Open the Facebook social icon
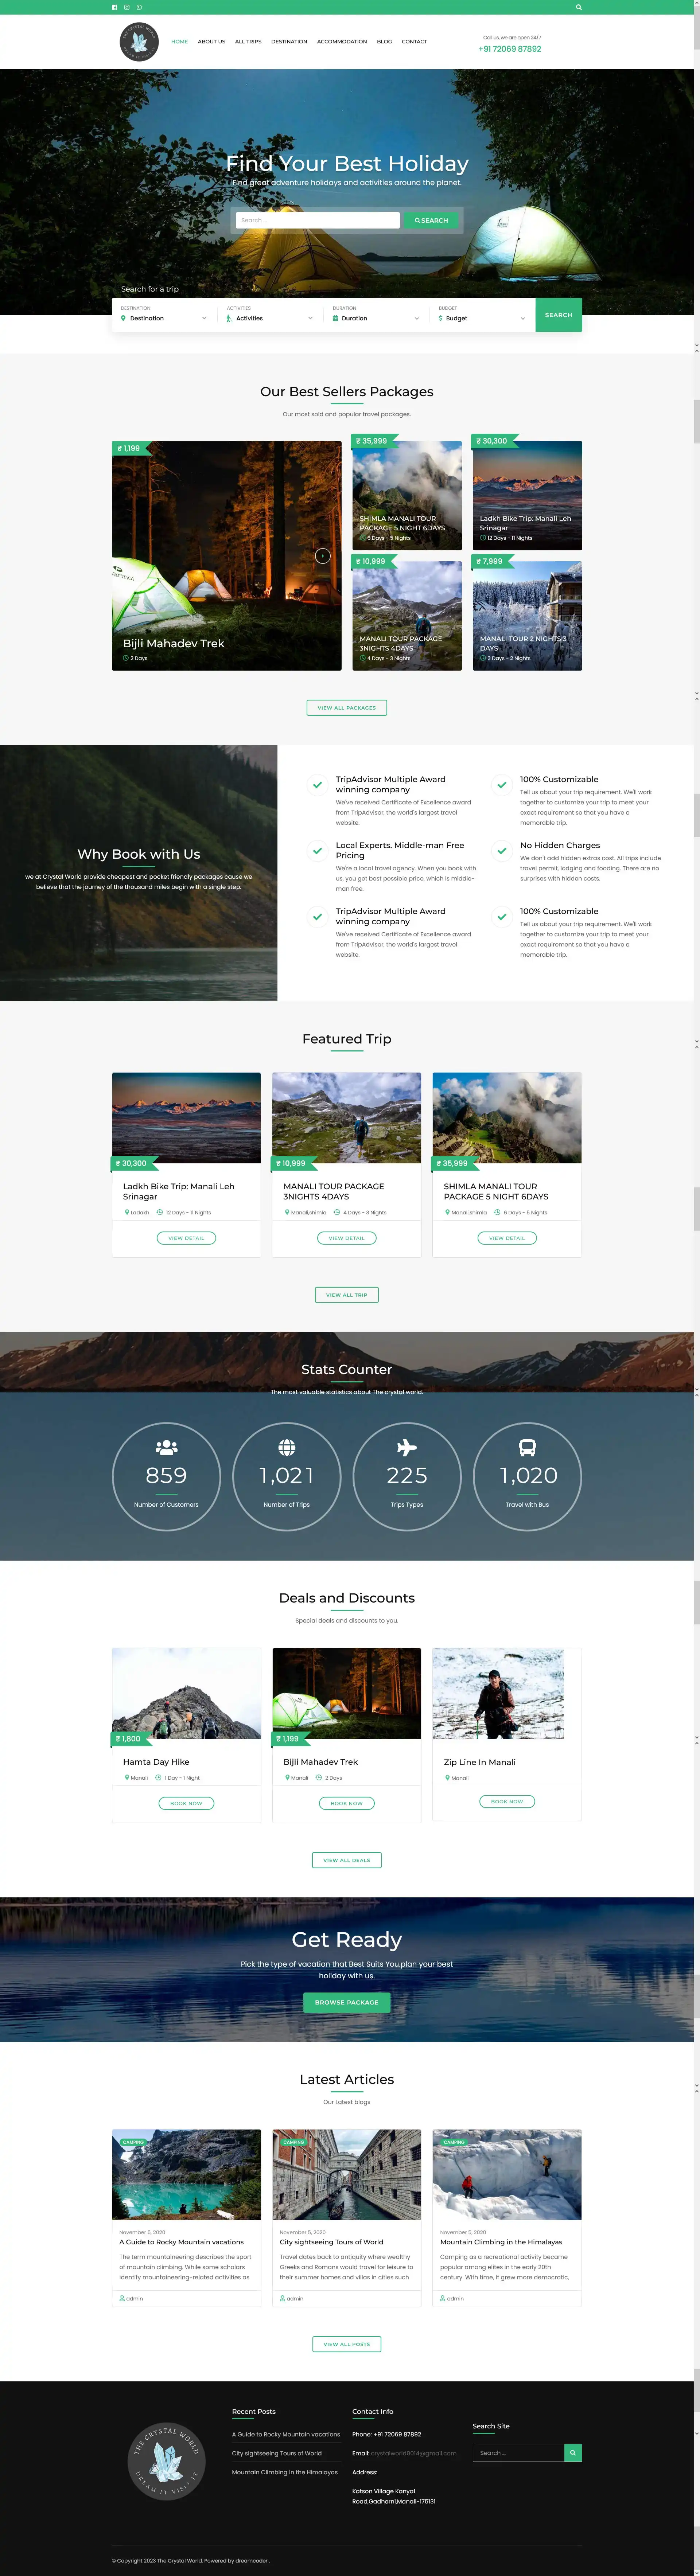This screenshot has width=700, height=2576. 114,7
